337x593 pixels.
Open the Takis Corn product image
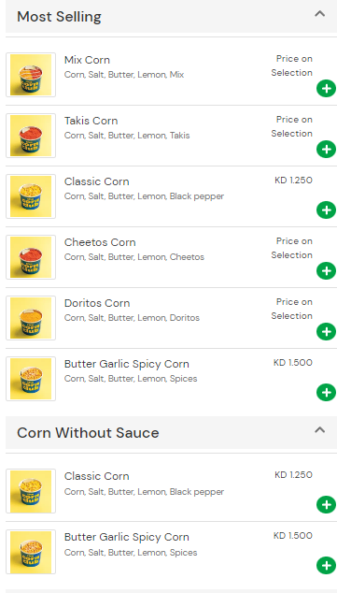31,136
